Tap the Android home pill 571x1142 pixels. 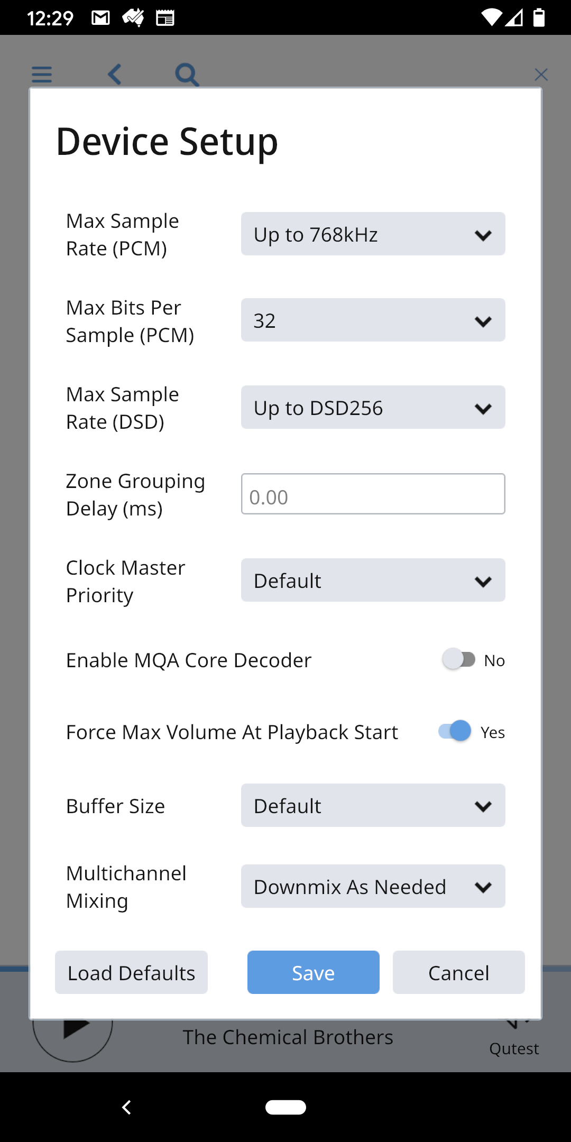(x=285, y=1107)
